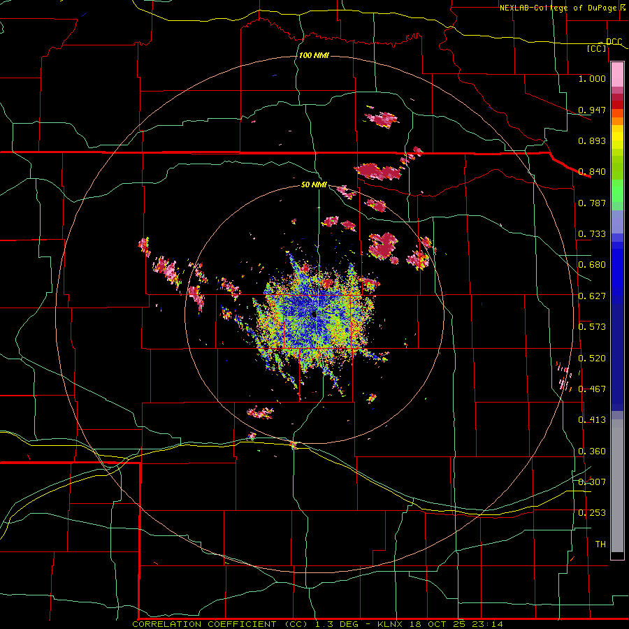Click the 0.253 scale value
This screenshot has height=629, width=629.
pyautogui.click(x=592, y=513)
